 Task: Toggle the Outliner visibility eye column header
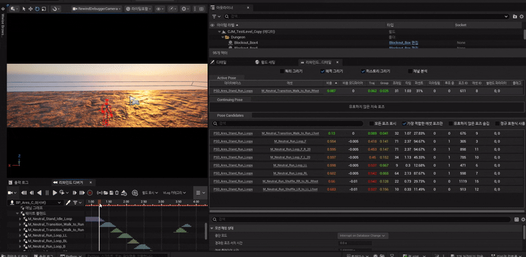(x=212, y=25)
